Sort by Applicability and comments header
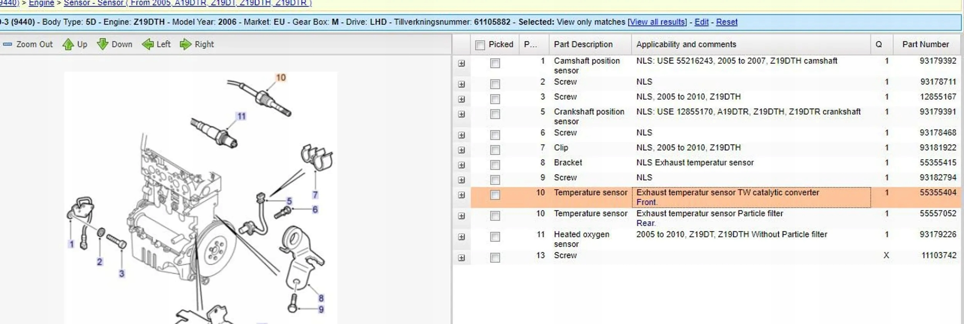964x324 pixels. click(x=751, y=44)
